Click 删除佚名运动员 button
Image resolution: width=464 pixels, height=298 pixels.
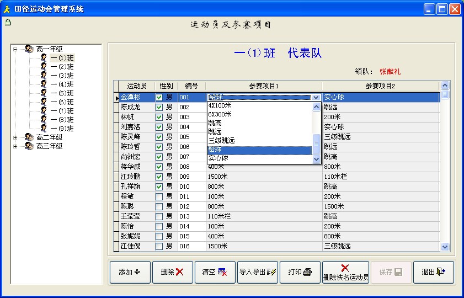pos(345,272)
